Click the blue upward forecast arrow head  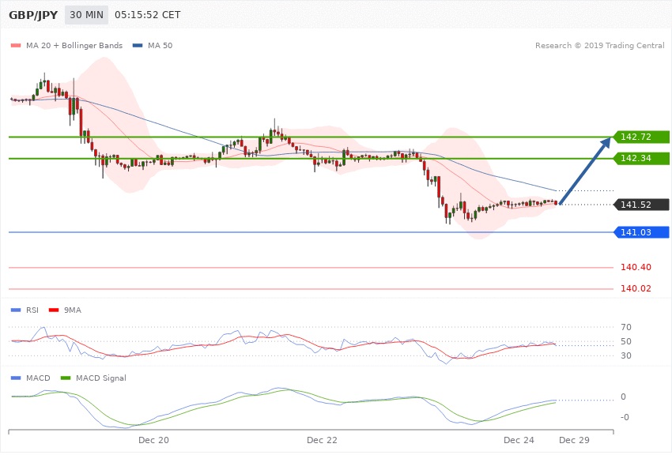coord(606,142)
